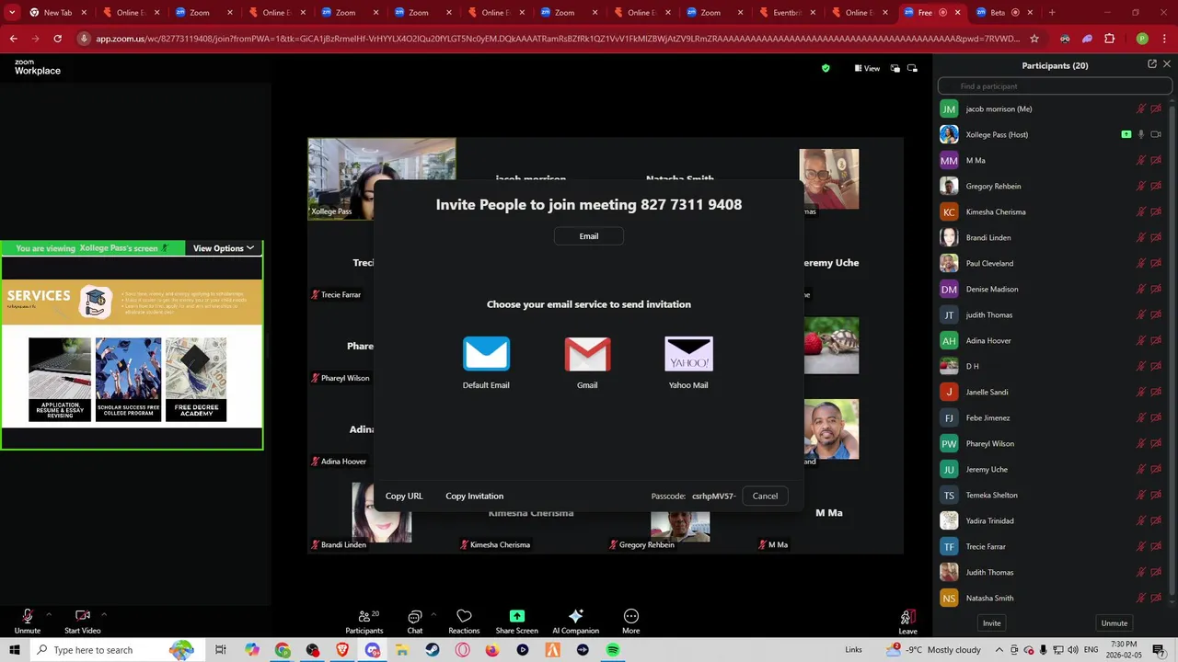1178x662 pixels.
Task: Expand audio options caret beside Unmute
Action: [x=48, y=614]
